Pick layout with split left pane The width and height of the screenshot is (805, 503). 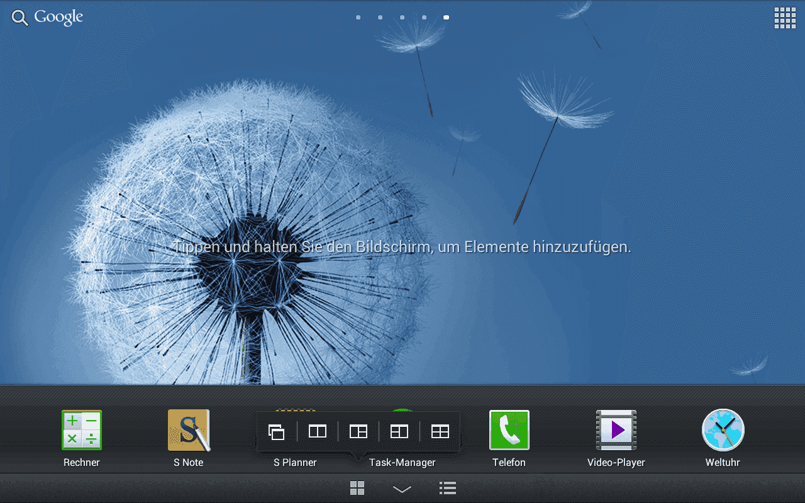coord(399,431)
